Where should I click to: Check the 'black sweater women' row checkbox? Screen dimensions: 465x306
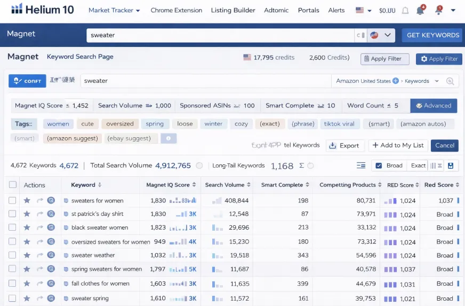pos(12,227)
